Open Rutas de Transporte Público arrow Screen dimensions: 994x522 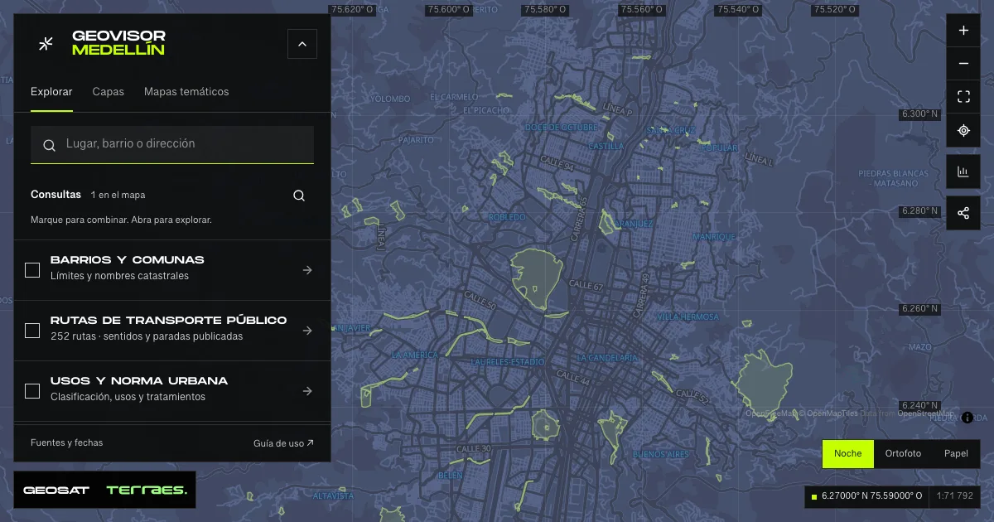(x=307, y=331)
